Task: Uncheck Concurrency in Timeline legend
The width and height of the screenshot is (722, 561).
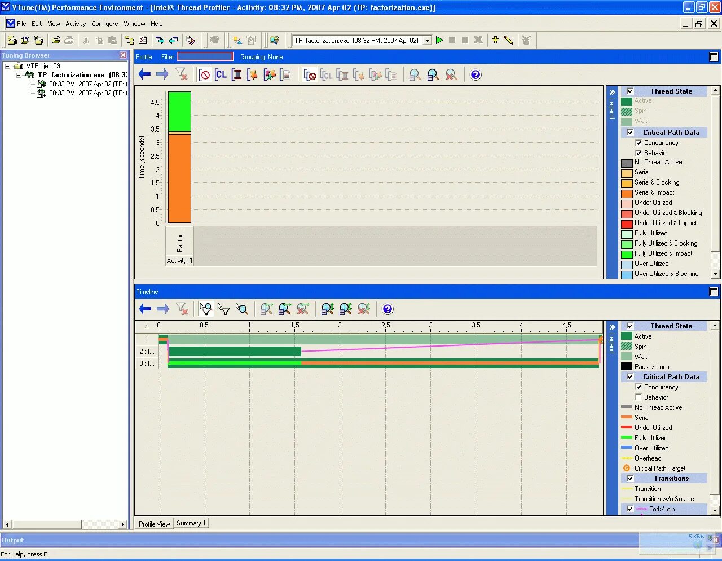Action: click(639, 387)
